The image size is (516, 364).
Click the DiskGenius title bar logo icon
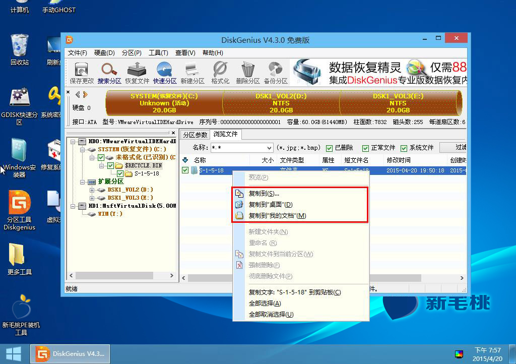69,40
